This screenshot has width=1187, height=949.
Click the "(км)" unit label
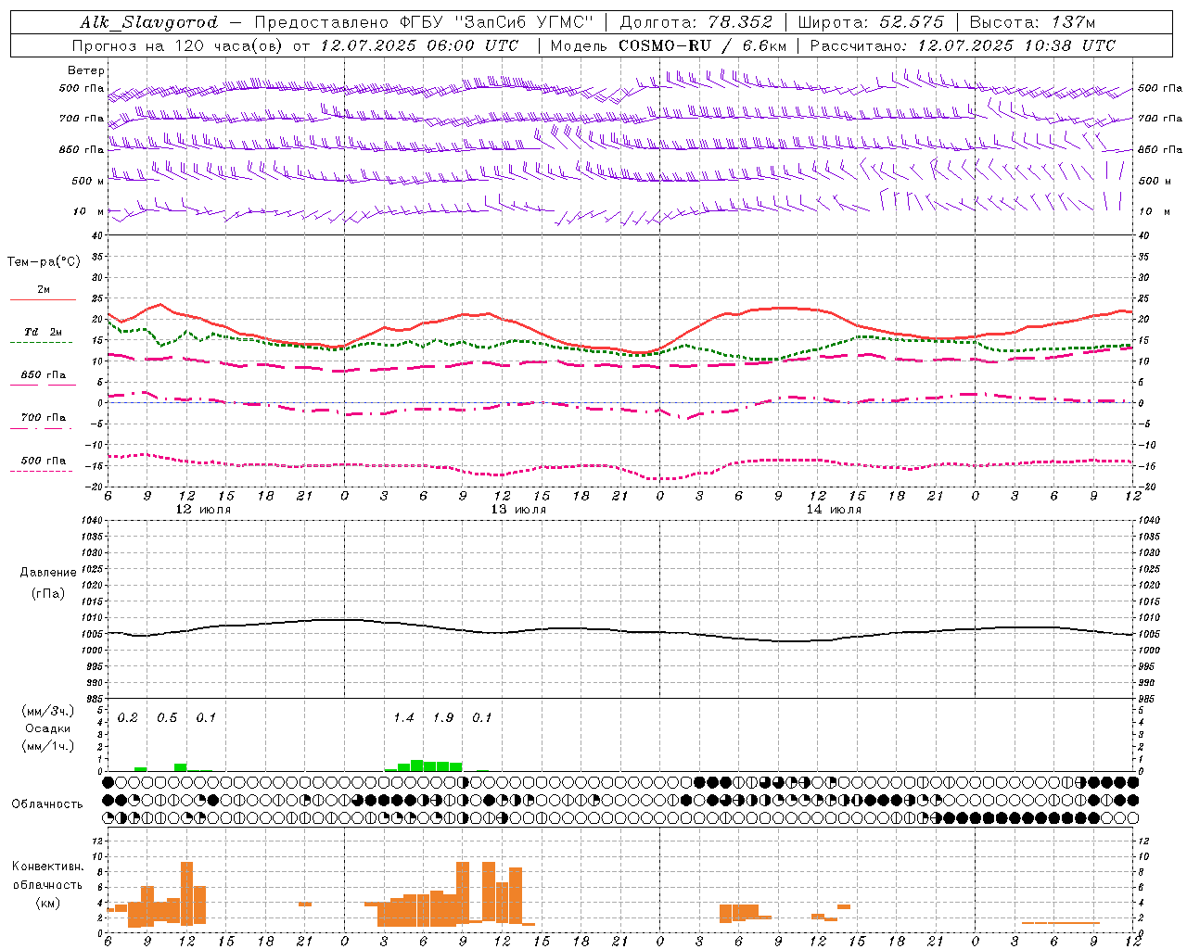click(x=48, y=903)
